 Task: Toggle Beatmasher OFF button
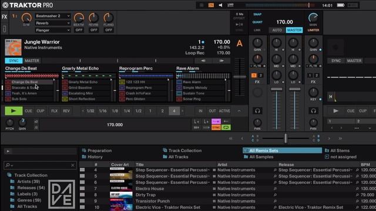tap(79, 30)
